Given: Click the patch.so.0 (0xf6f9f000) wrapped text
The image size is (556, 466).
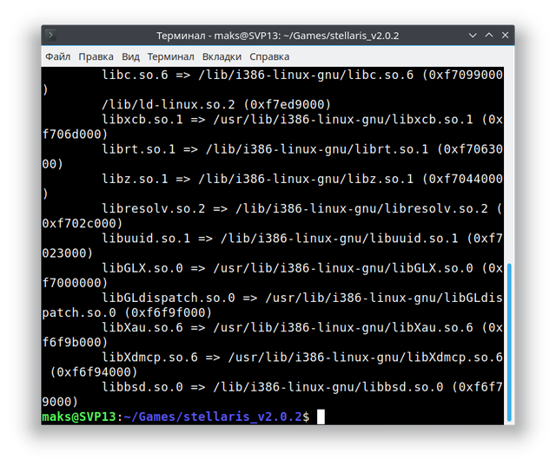Looking at the screenshot, I should tap(127, 312).
